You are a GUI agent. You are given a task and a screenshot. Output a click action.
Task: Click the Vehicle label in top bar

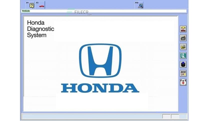[26, 11]
